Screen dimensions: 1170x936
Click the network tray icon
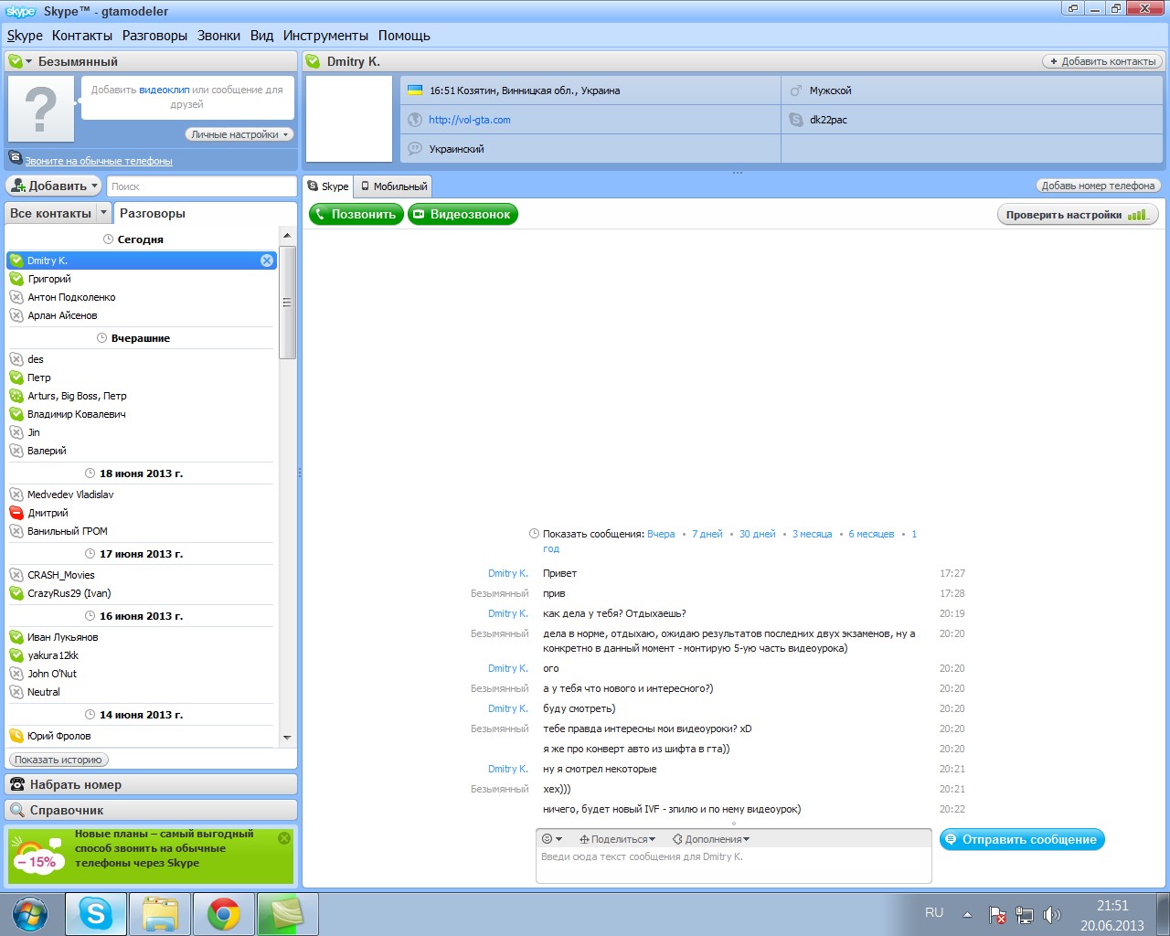coord(1025,914)
